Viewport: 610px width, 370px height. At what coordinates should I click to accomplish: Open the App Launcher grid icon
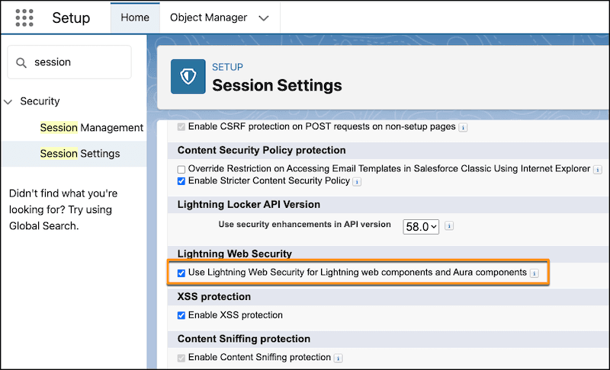pyautogui.click(x=24, y=18)
